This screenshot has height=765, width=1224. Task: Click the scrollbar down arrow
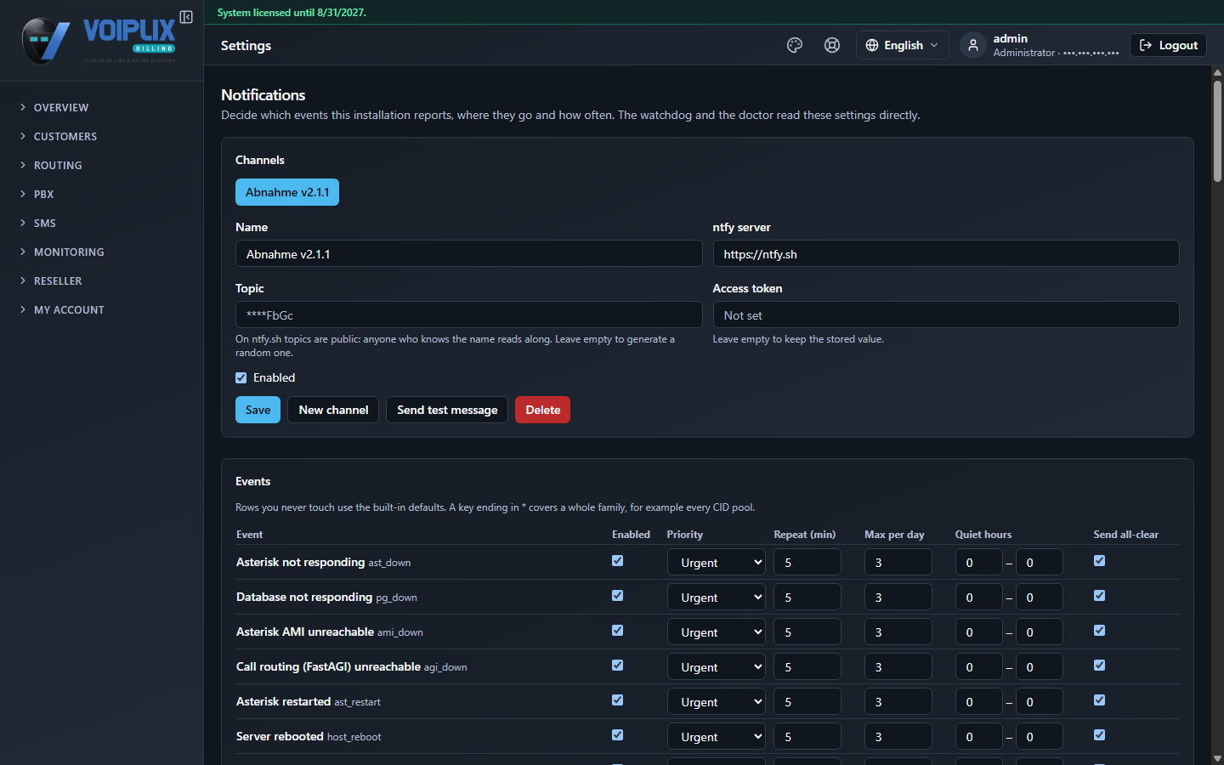point(1217,758)
